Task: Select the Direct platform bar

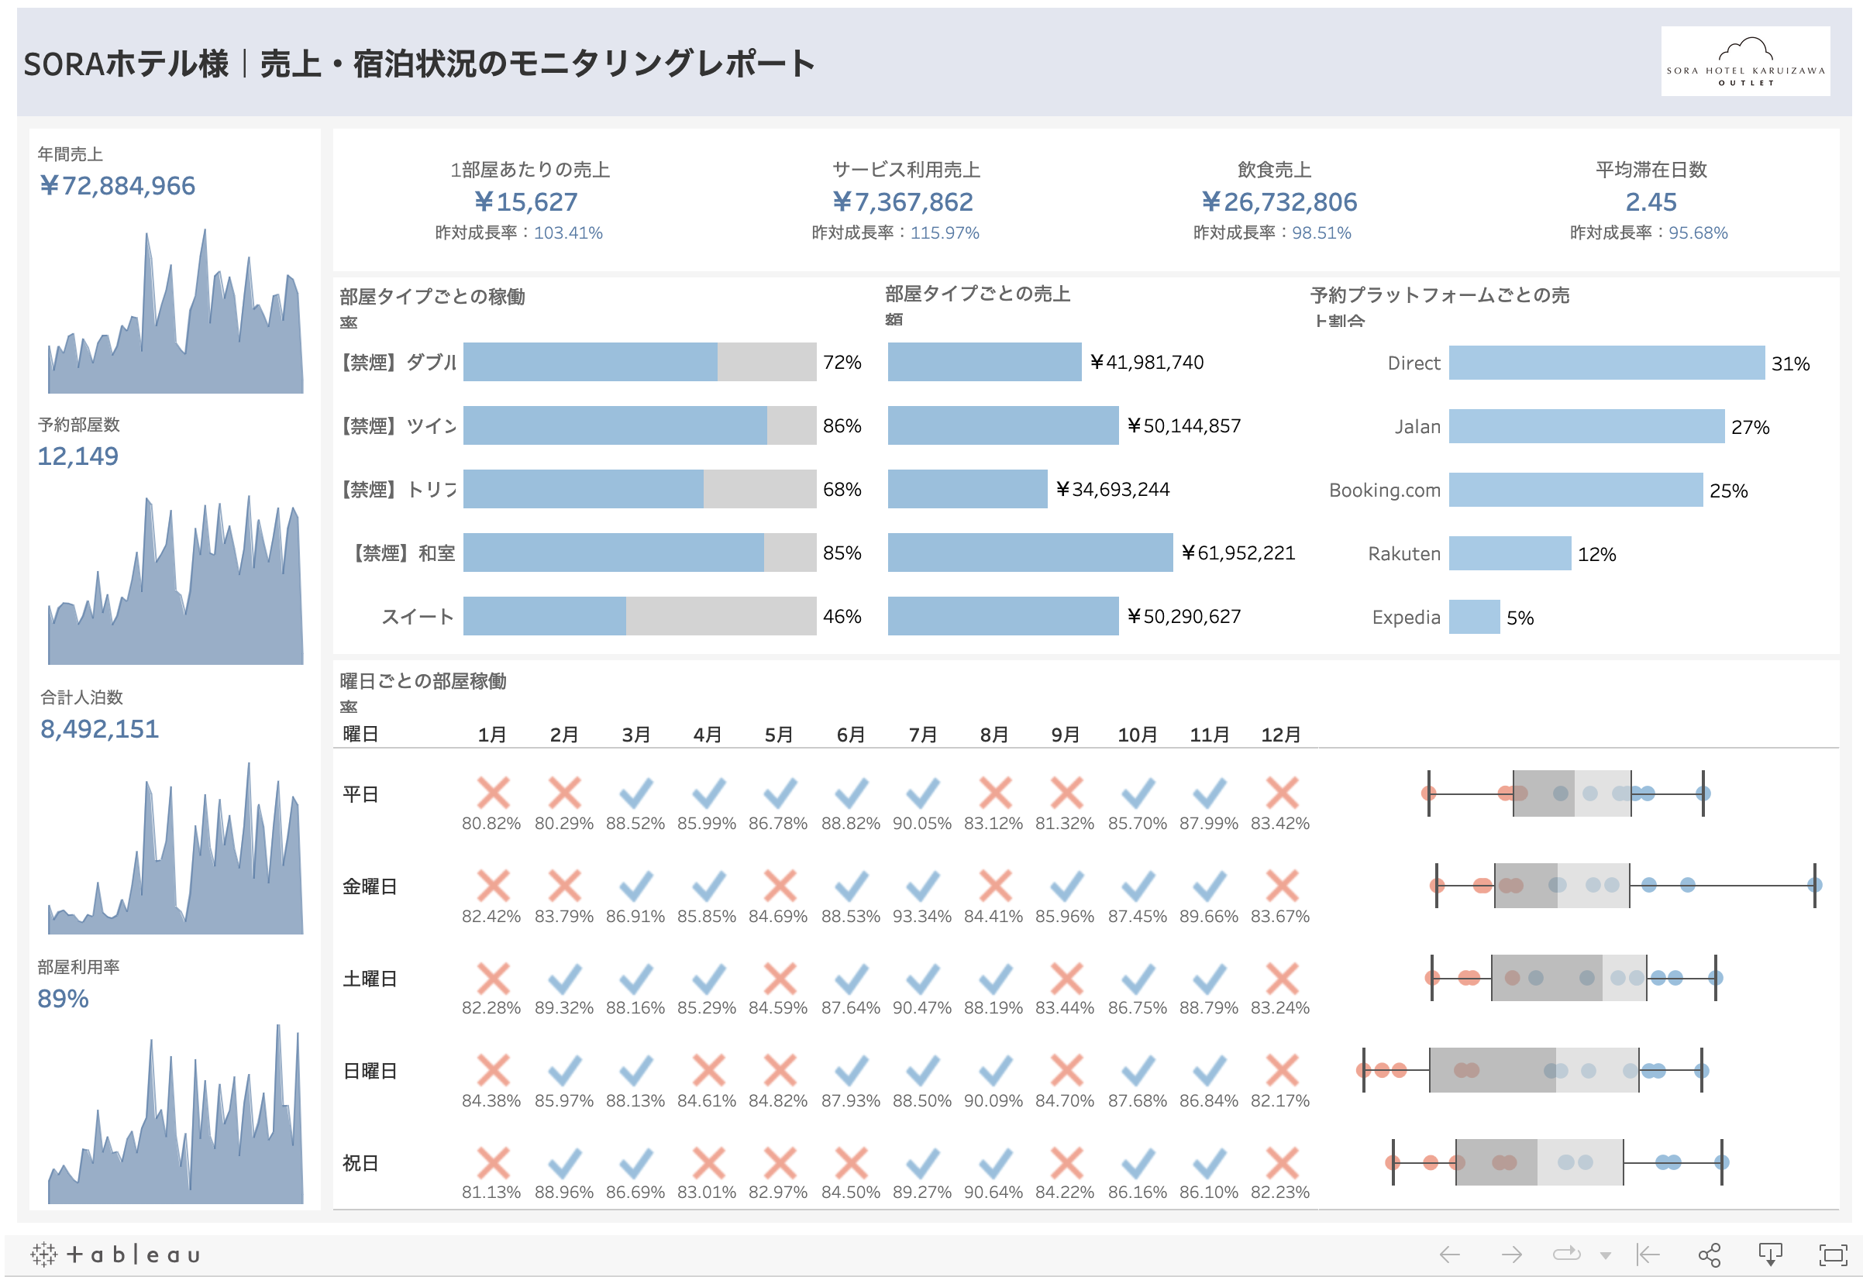Action: tap(1606, 363)
